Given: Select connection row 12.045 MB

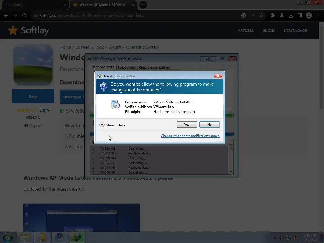Looking at the screenshot, I should [159, 167].
